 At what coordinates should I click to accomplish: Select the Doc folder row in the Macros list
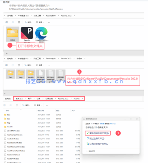pos(42,119)
